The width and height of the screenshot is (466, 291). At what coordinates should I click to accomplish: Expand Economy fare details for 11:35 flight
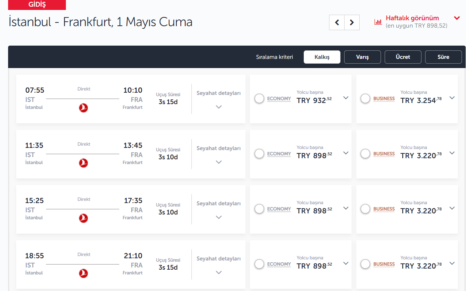tap(346, 153)
